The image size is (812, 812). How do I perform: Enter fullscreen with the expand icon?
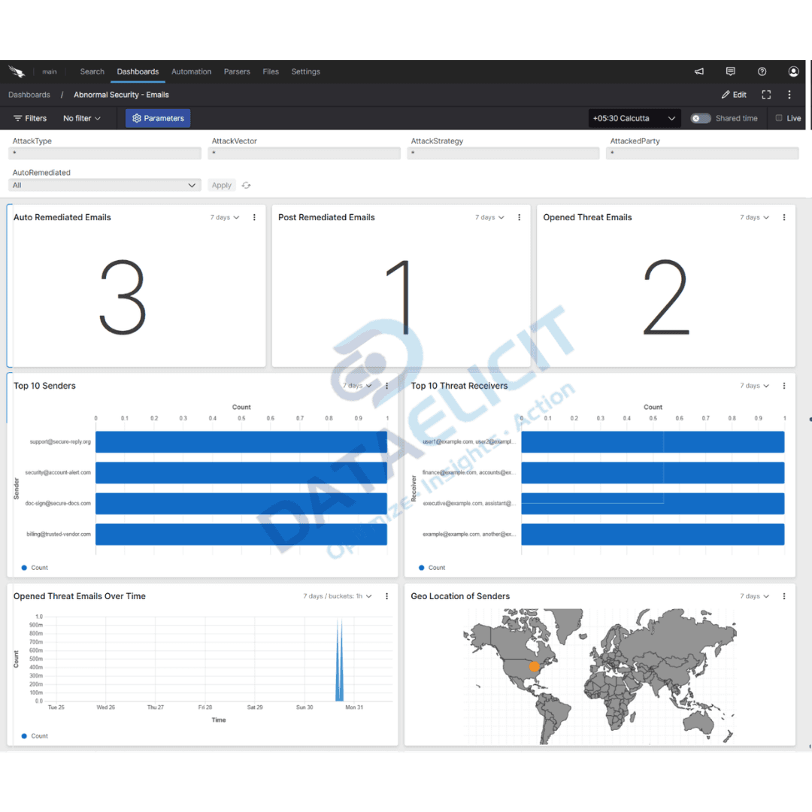766,95
